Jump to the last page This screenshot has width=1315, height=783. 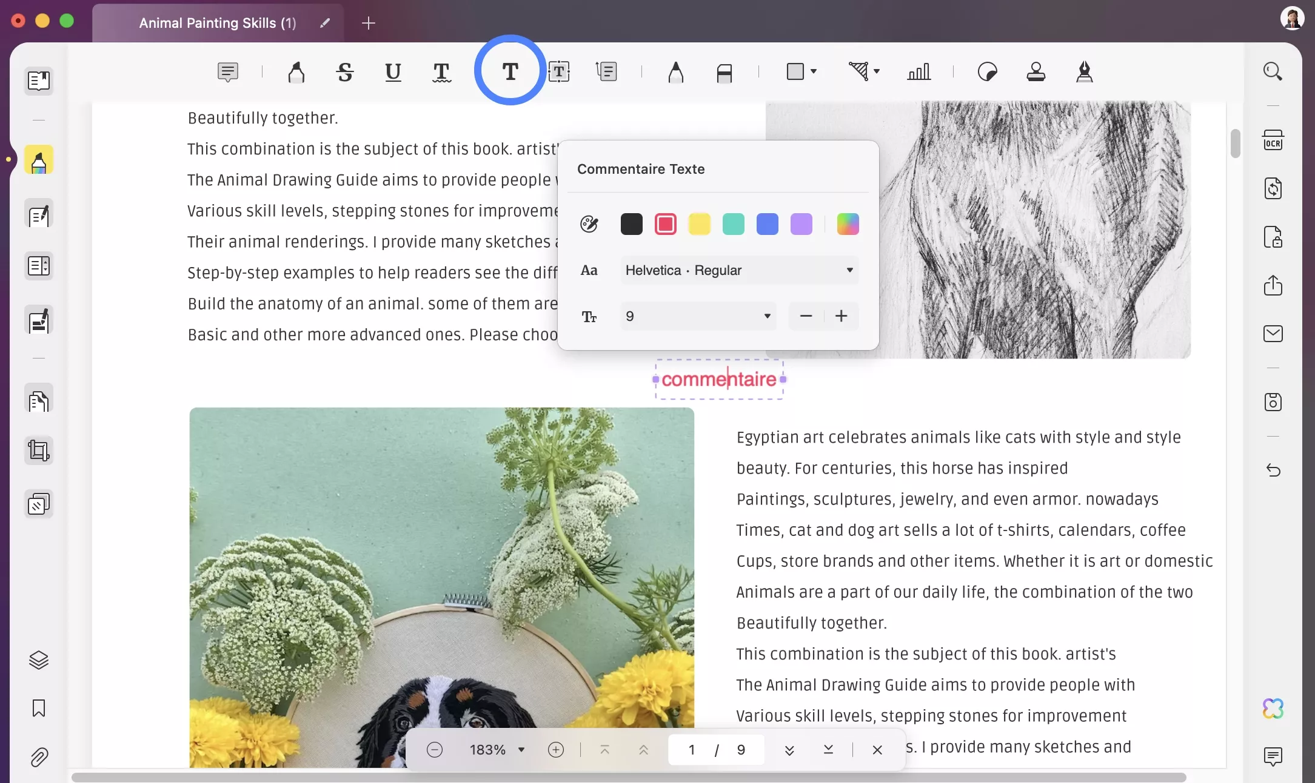click(828, 750)
